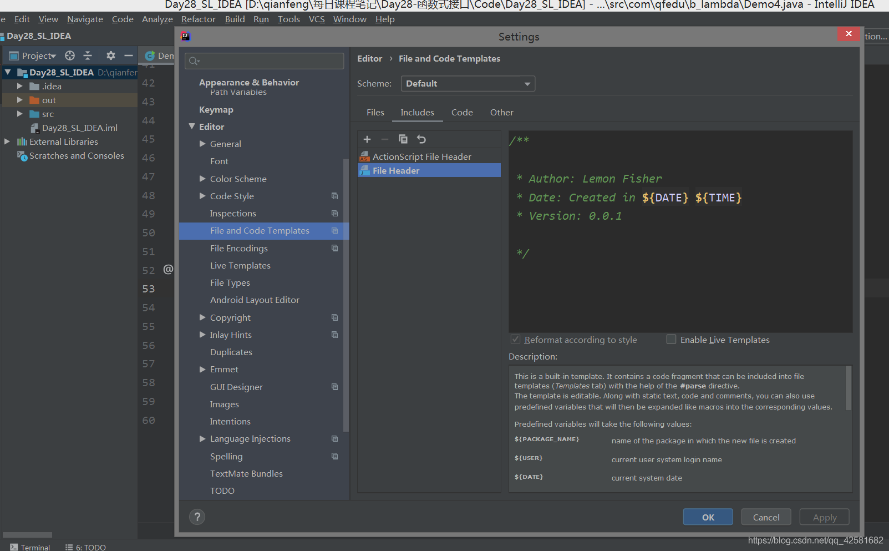This screenshot has width=889, height=551.
Task: Click the locate target icon in Project panel
Action: pyautogui.click(x=70, y=55)
